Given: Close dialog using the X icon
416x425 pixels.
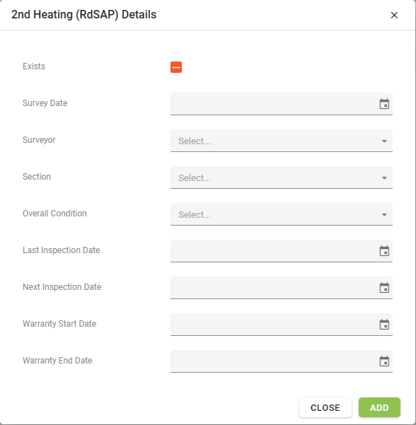Looking at the screenshot, I should pos(394,15).
